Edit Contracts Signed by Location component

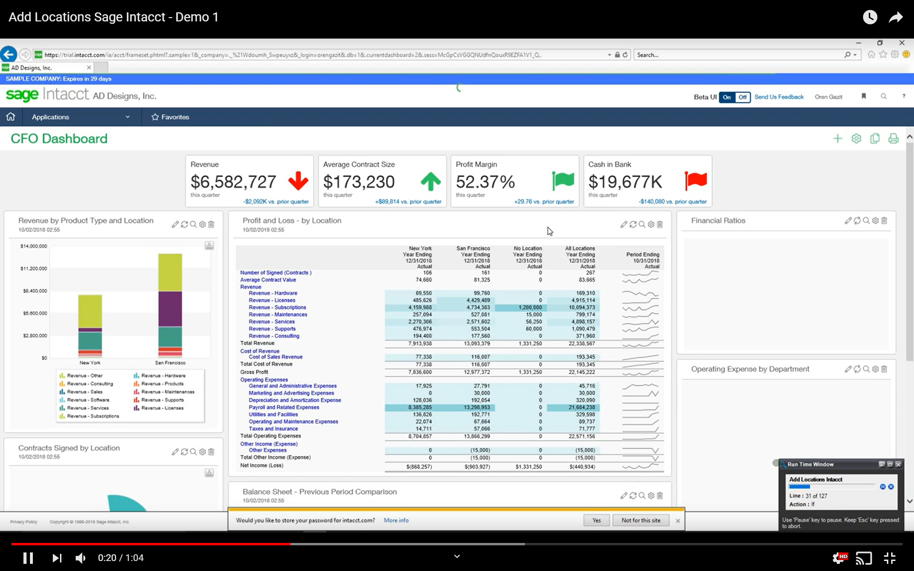click(x=175, y=452)
